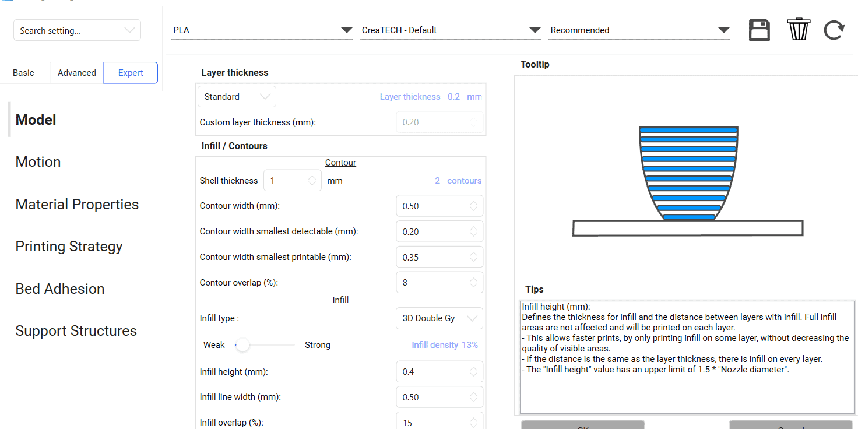Screen dimensions: 858x429
Task: Open the Recommended settings dropdown
Action: tap(639, 30)
